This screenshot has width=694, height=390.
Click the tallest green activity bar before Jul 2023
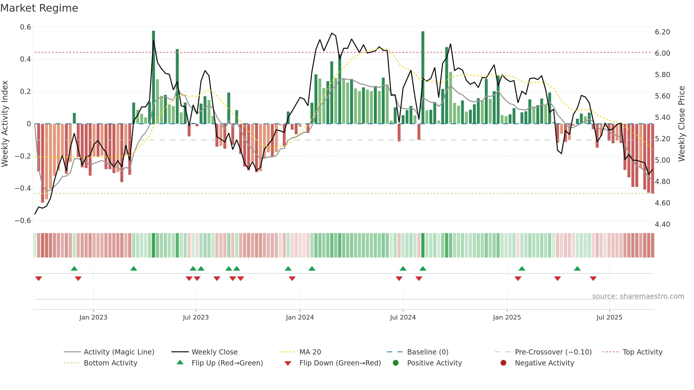click(x=154, y=77)
